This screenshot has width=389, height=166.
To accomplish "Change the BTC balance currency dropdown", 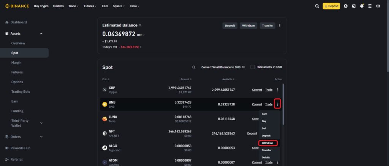I will pyautogui.click(x=141, y=35).
